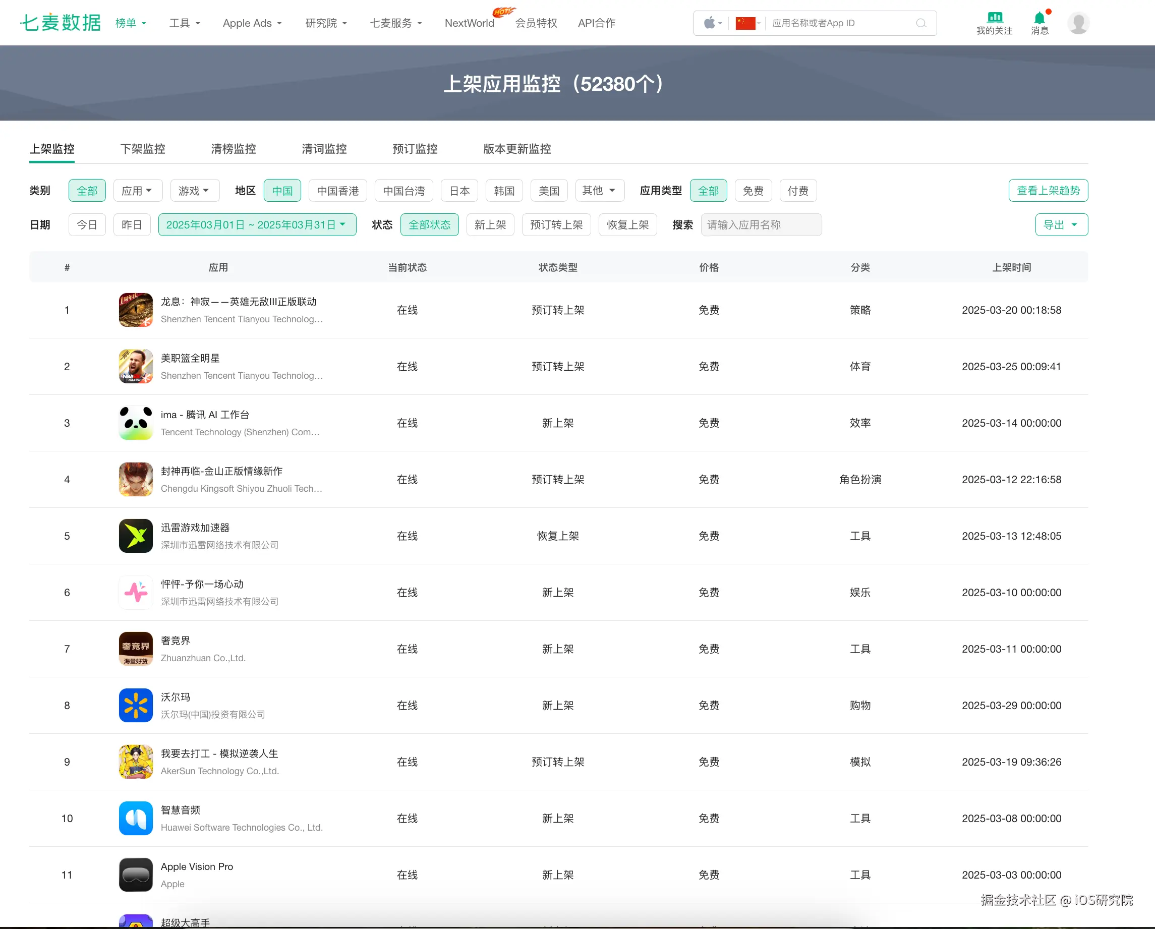Screen dimensions: 1155x929
Task: Click the 沃尔玛 app icon
Action: point(136,705)
